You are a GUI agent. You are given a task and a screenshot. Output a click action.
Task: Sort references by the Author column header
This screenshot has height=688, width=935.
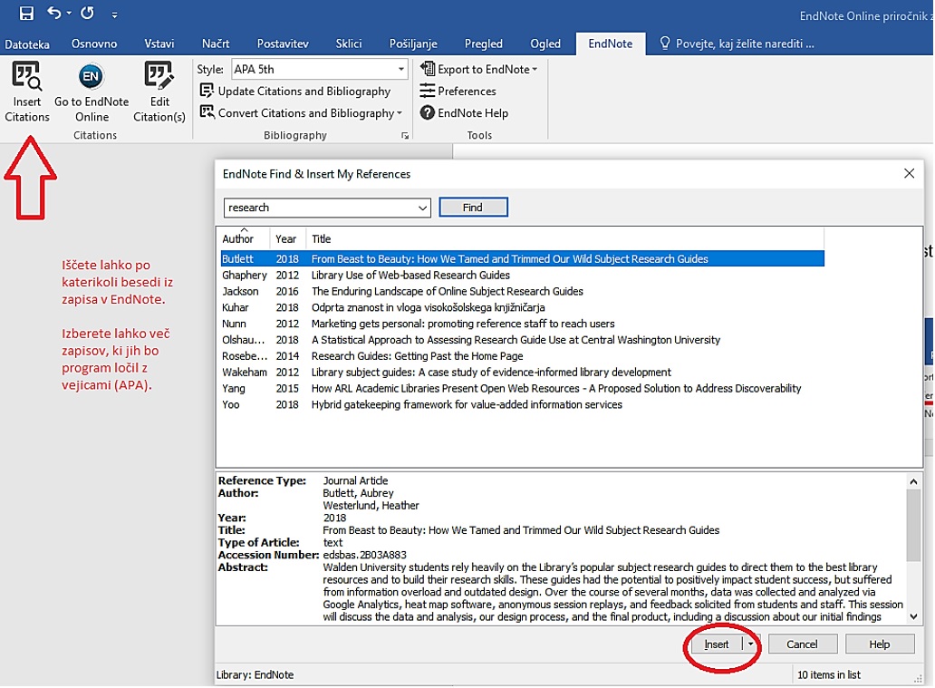pyautogui.click(x=243, y=238)
